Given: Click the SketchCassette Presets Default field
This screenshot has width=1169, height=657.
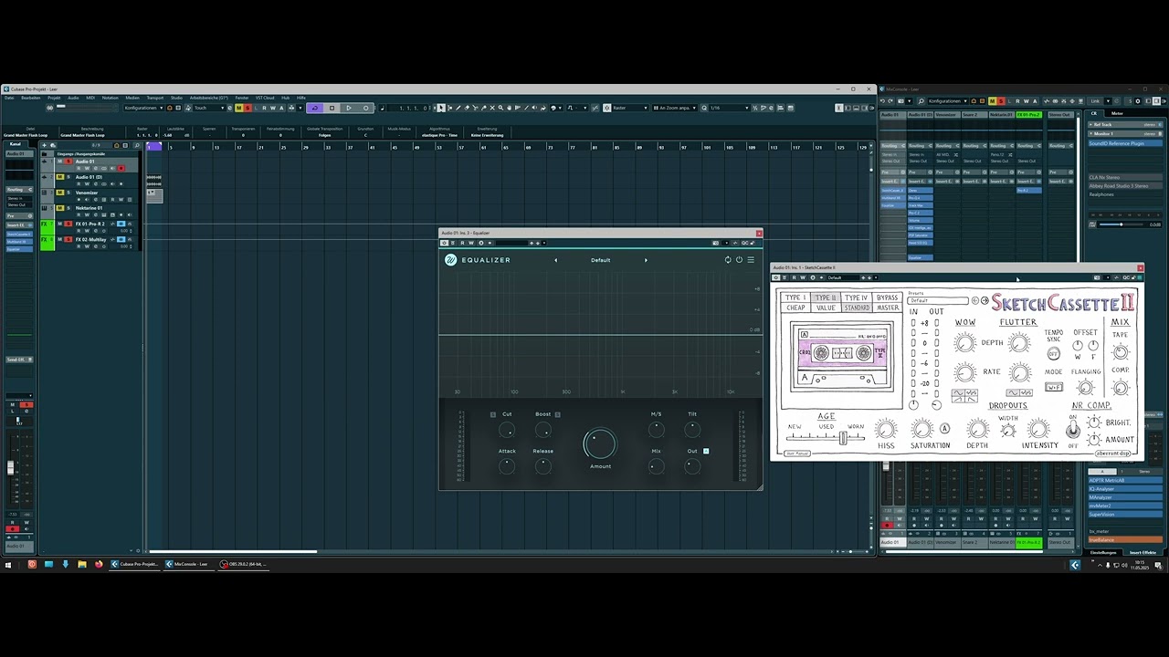Looking at the screenshot, I should pos(938,300).
